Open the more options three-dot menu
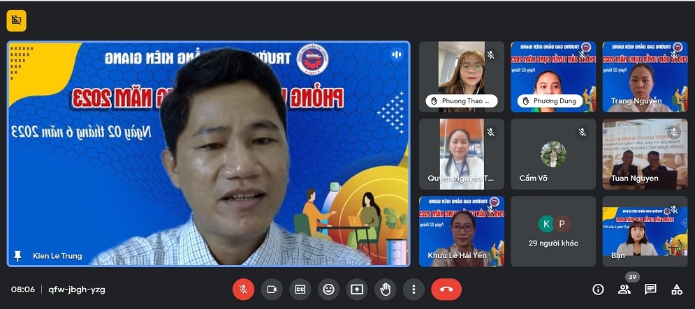This screenshot has width=695, height=309. [x=414, y=289]
